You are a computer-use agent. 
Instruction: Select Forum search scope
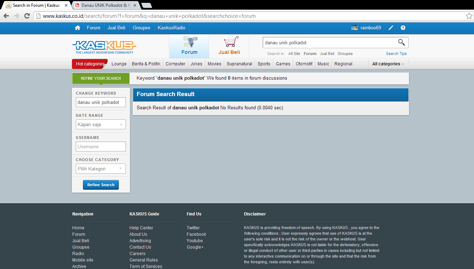[310, 54]
